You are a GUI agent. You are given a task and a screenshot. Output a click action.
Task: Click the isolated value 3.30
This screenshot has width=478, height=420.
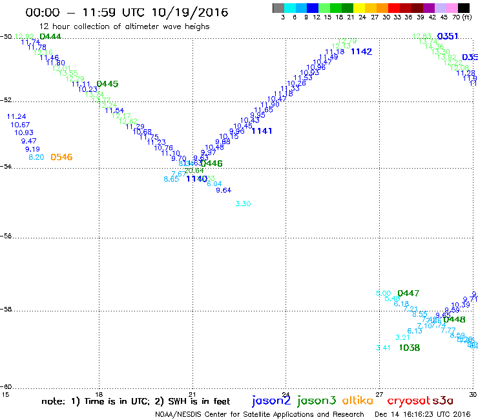click(x=243, y=204)
